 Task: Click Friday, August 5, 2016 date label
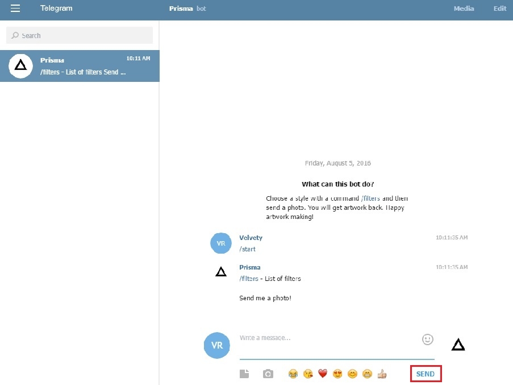[338, 163]
